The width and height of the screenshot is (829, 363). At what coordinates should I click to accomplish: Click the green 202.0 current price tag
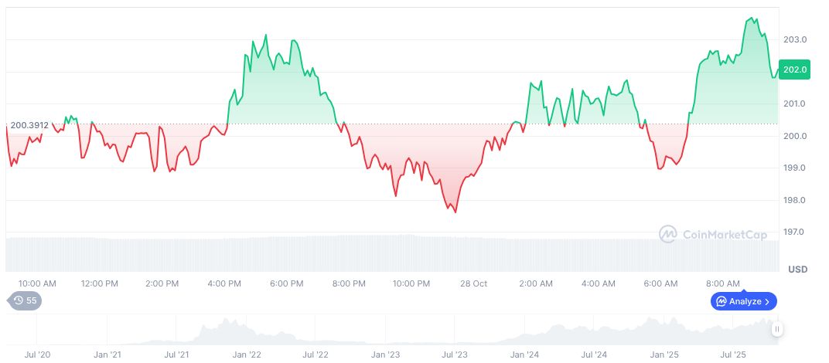pos(795,70)
